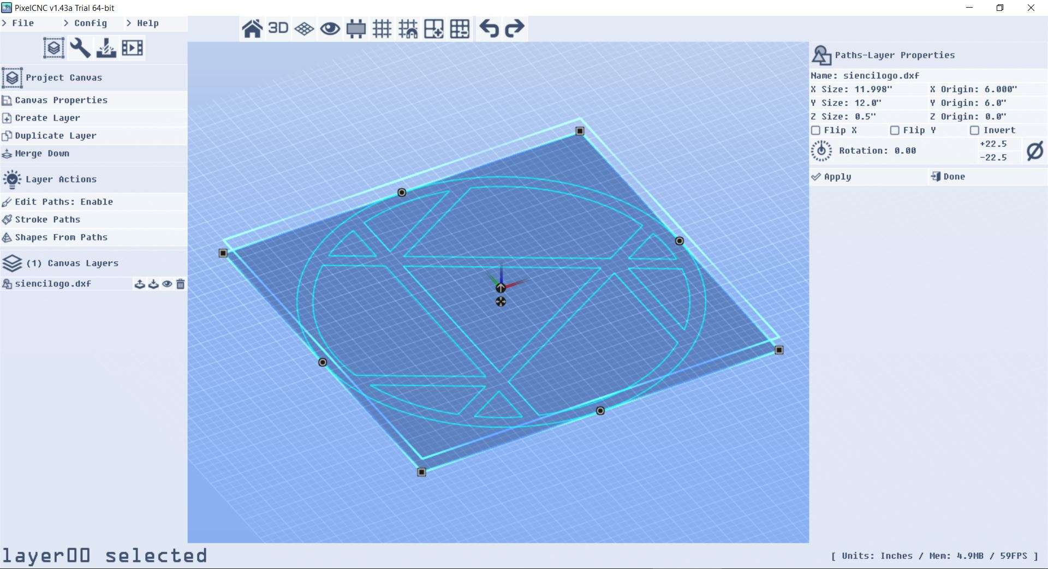Click the grid decrease minus icon
Screen dimensions: 1048x569
click(460, 28)
